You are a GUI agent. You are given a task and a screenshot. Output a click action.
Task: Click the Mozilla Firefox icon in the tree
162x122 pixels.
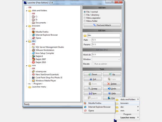[x=33, y=32]
